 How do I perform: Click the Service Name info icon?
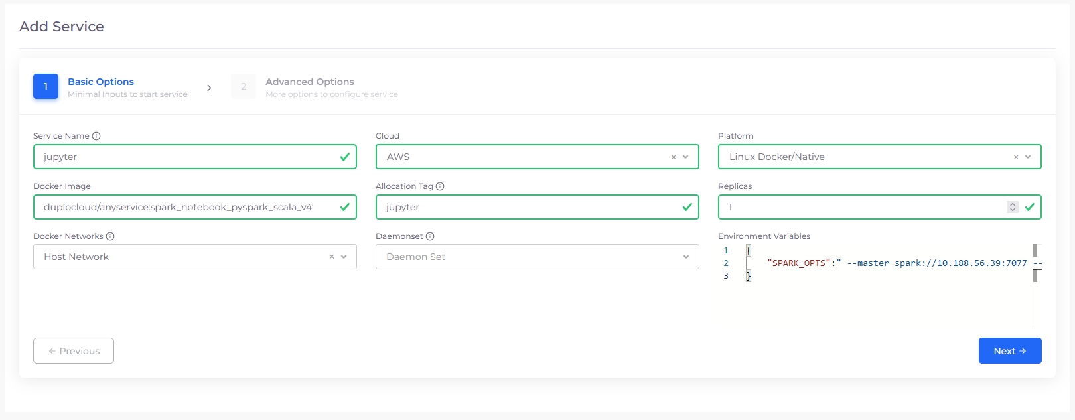point(96,136)
